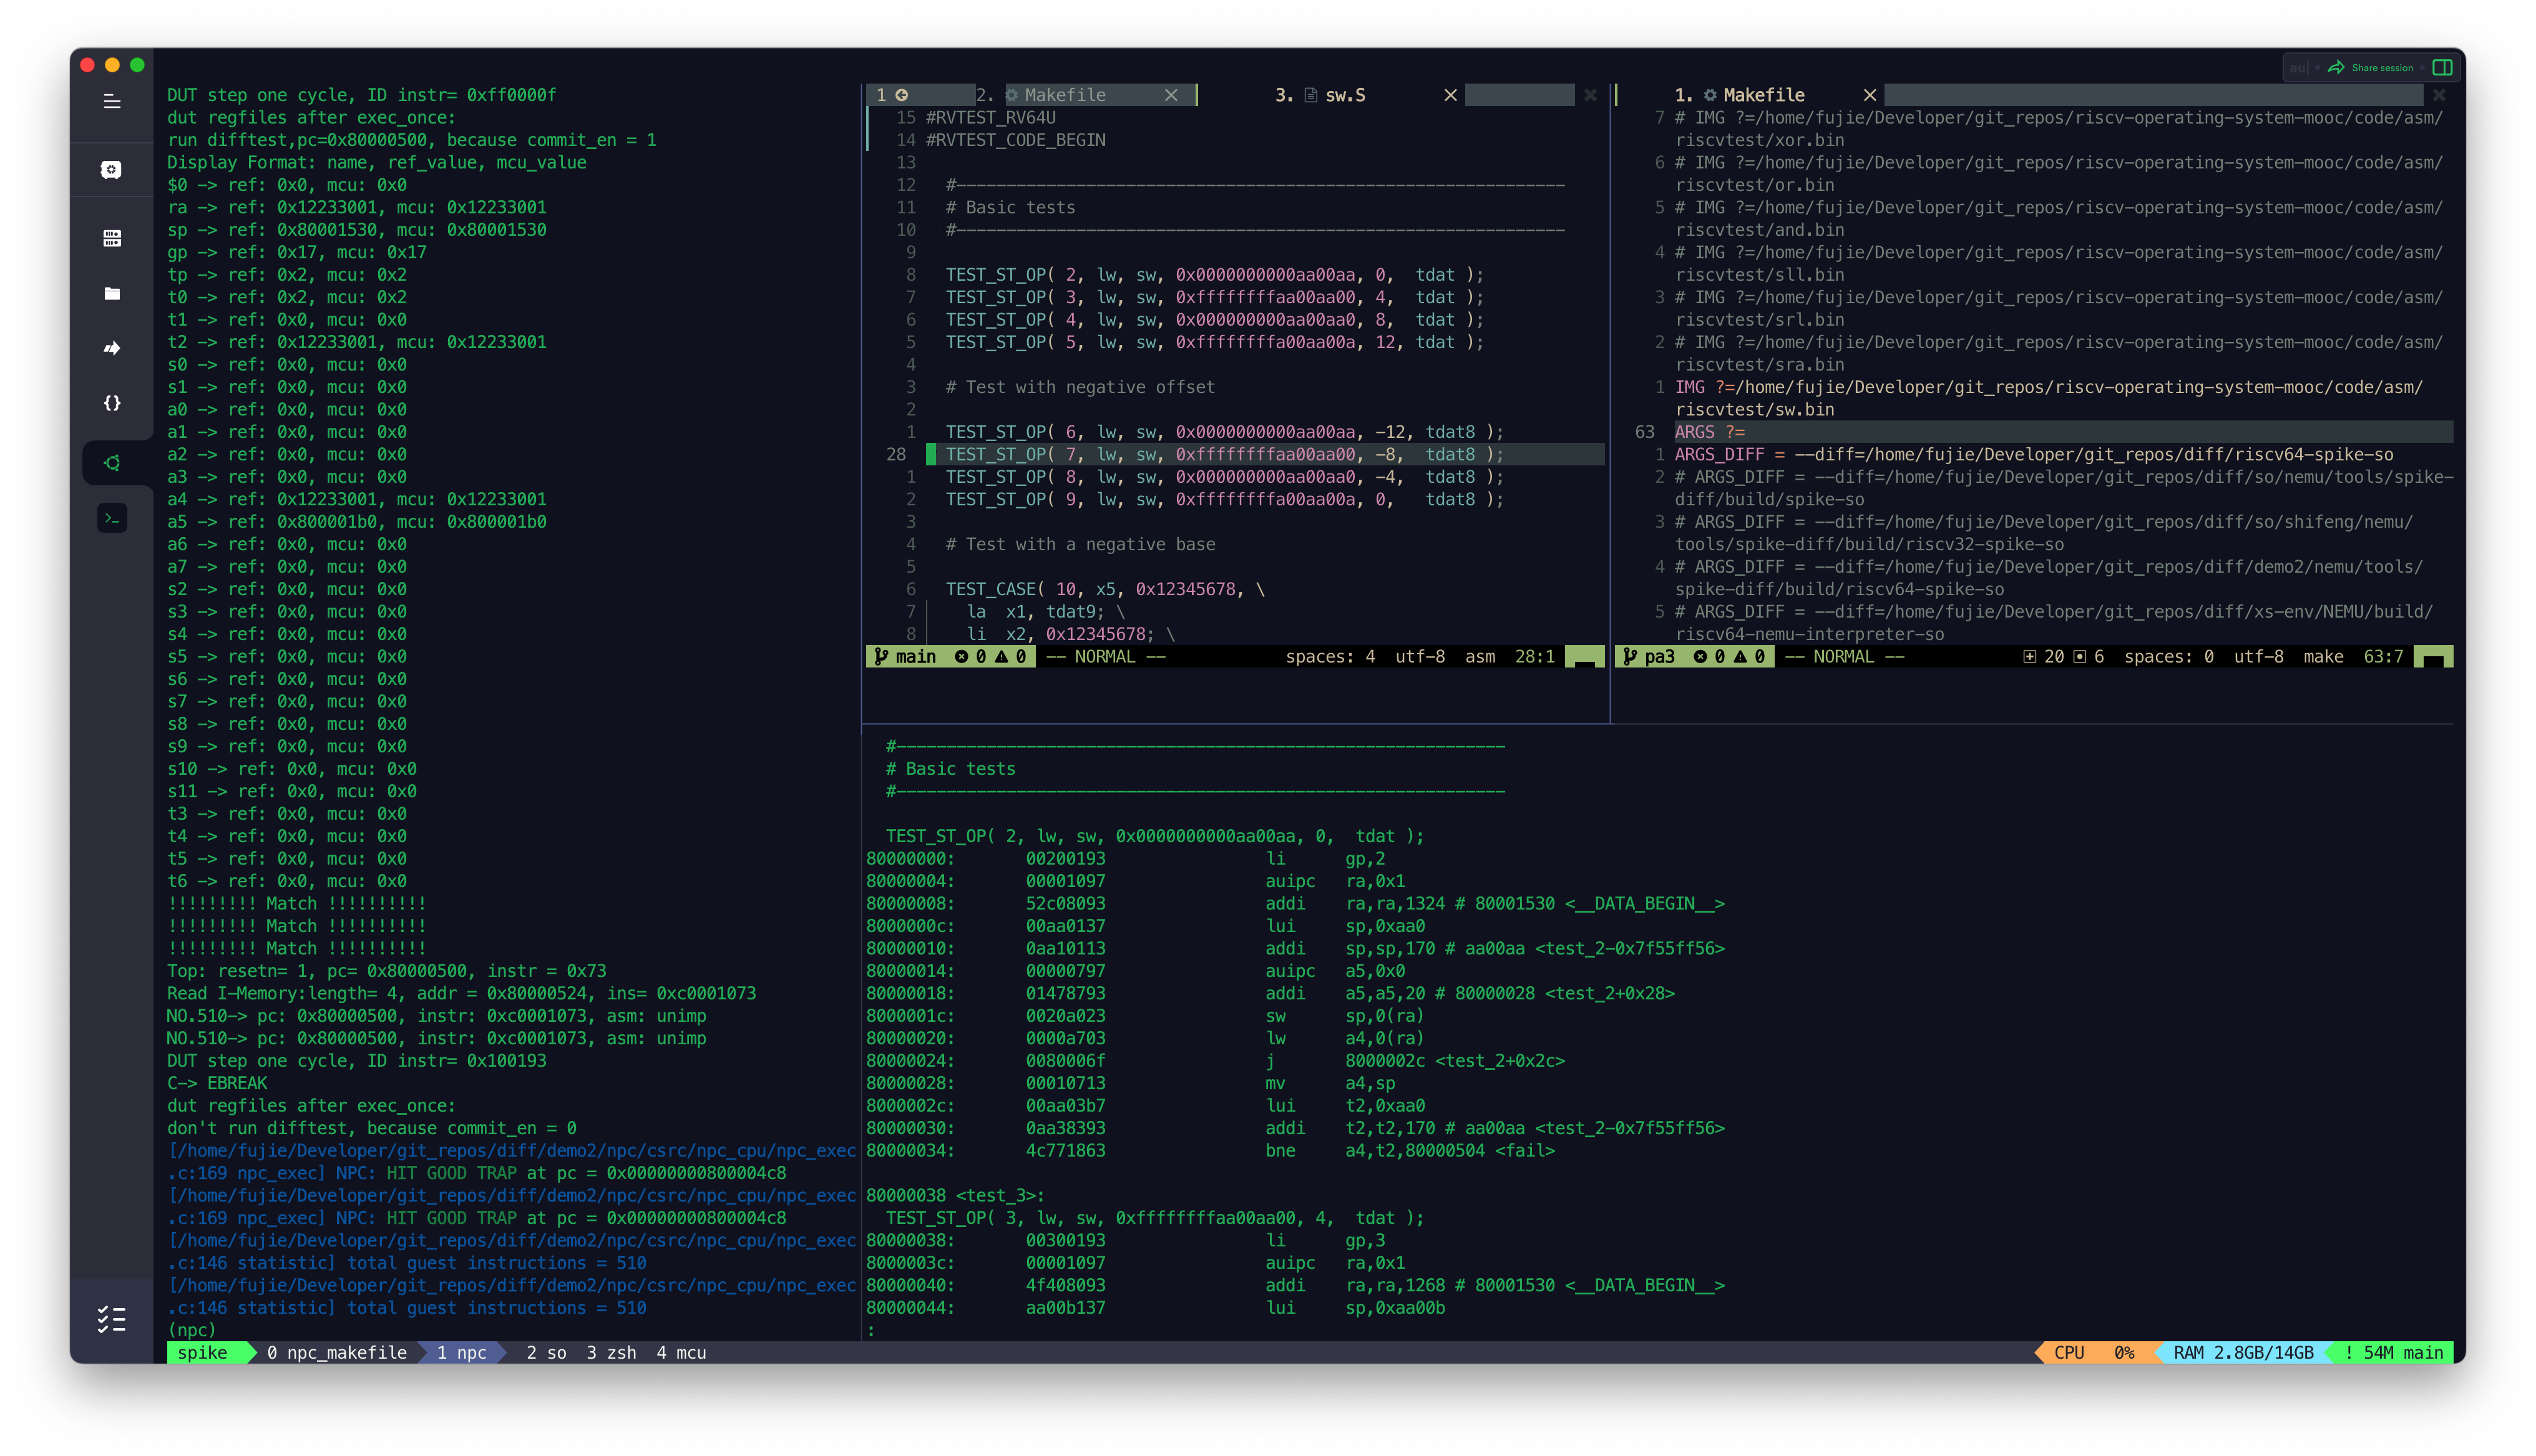Select tmux window 2 so
2536x1456 pixels.
click(546, 1352)
